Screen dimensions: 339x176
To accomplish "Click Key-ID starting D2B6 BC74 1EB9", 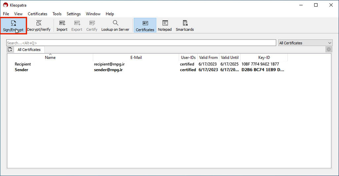I will (263, 70).
